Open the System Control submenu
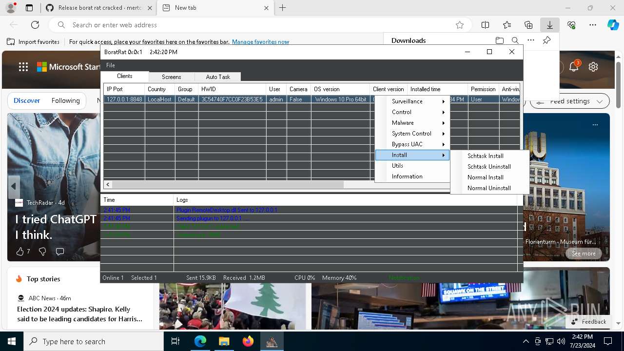 [412, 134]
